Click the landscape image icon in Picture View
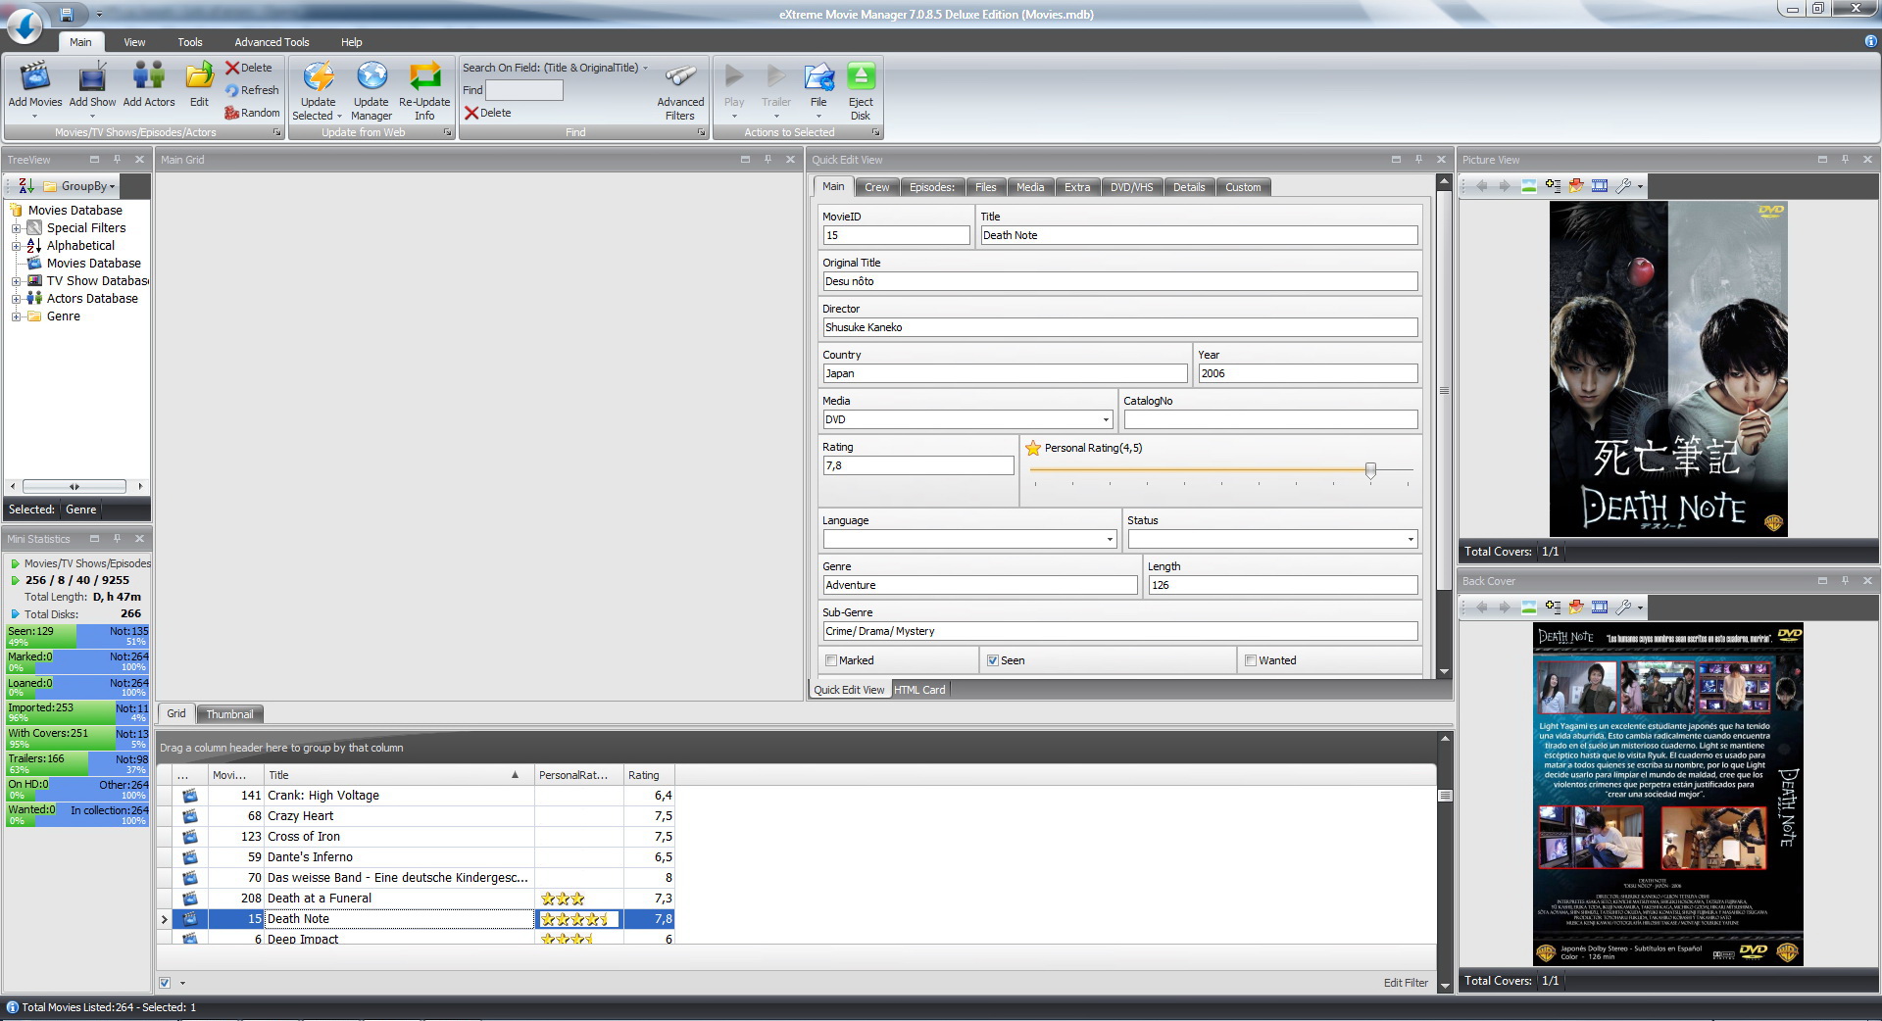Screen dimensions: 1882x1021 click(1528, 185)
